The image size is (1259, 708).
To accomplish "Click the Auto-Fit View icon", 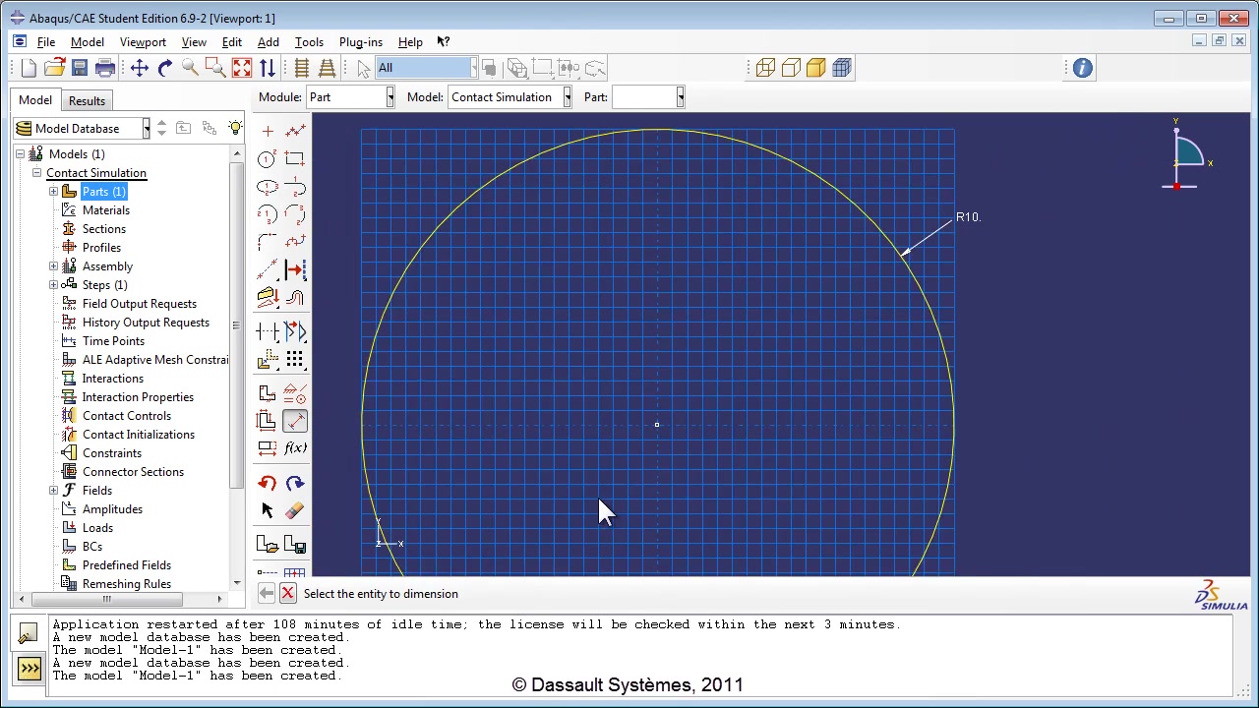I will (x=242, y=68).
